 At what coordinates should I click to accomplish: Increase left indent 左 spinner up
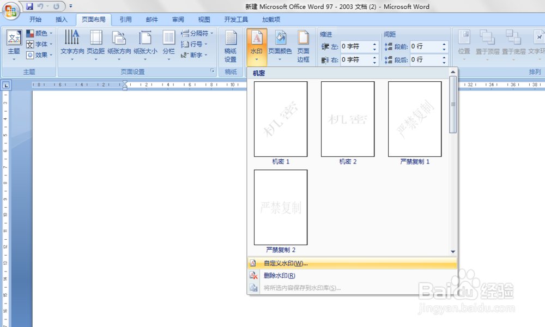374,44
